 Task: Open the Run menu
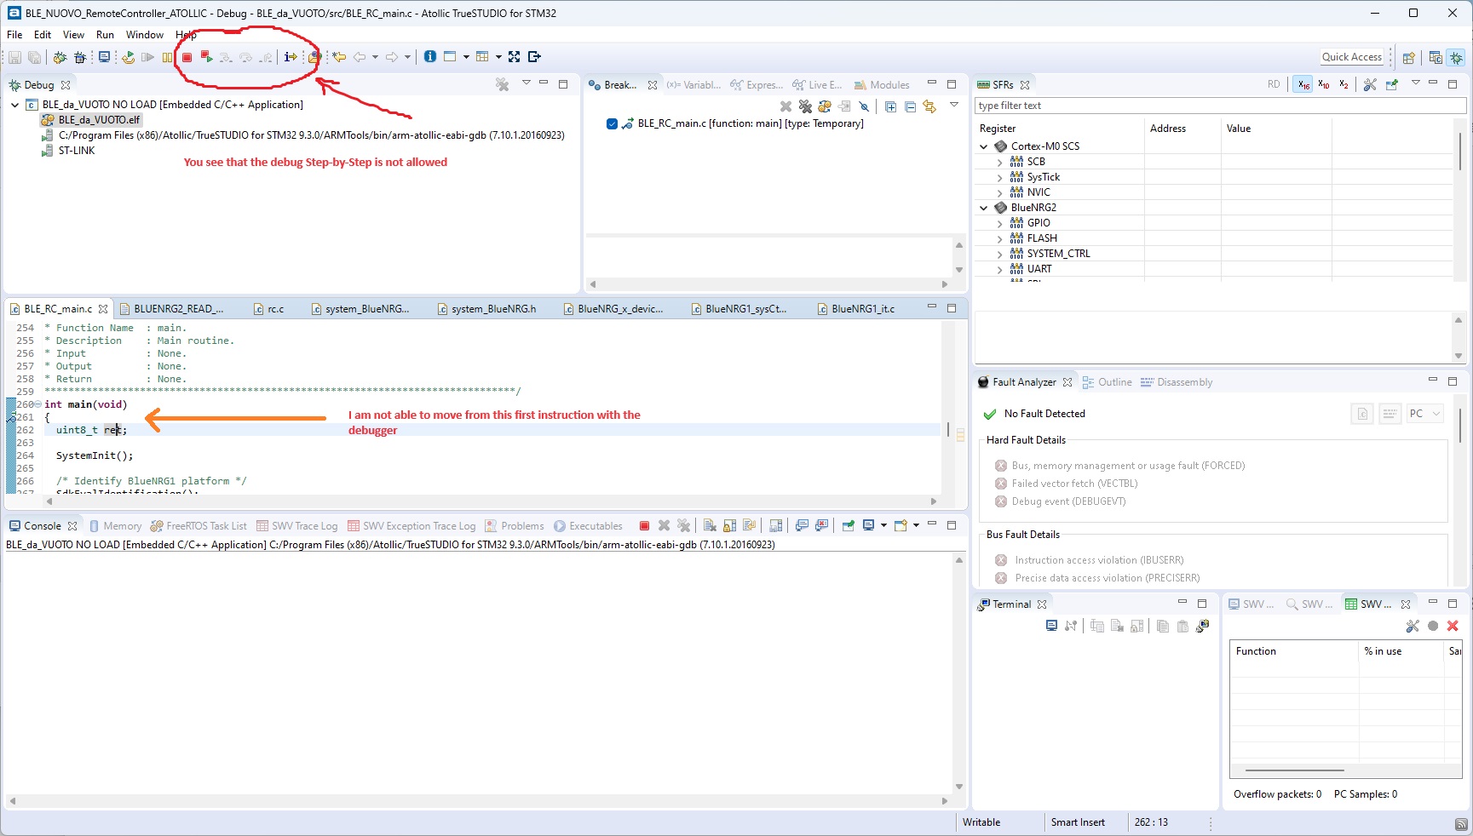[x=105, y=35]
